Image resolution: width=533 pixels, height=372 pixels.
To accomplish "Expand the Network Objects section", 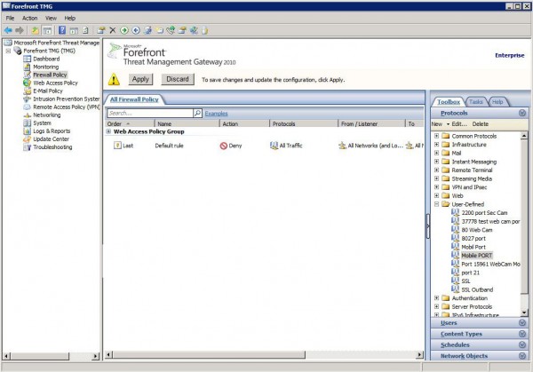I will pos(522,356).
